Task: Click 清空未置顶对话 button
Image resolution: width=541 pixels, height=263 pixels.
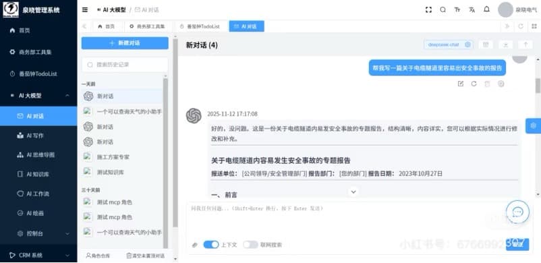Action: (146, 256)
